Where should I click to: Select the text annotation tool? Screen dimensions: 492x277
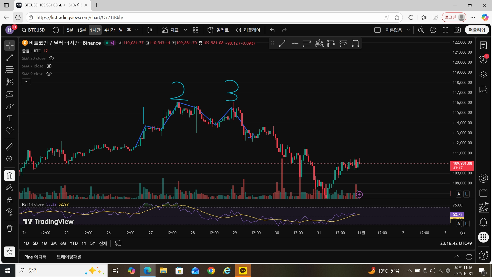(9, 118)
